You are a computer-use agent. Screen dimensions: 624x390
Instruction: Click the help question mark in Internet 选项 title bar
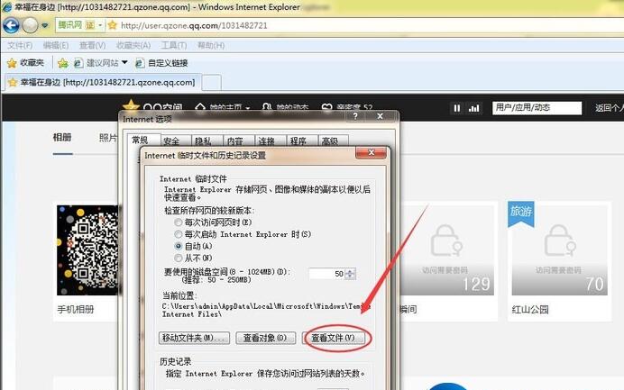coord(370,118)
